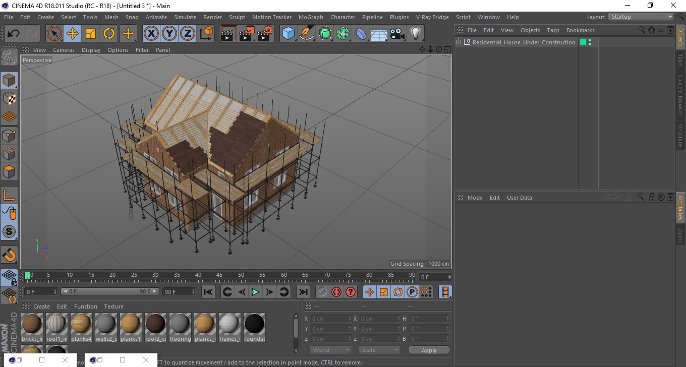This screenshot has width=686, height=367.
Task: Open viewport View menu
Action: tap(39, 50)
